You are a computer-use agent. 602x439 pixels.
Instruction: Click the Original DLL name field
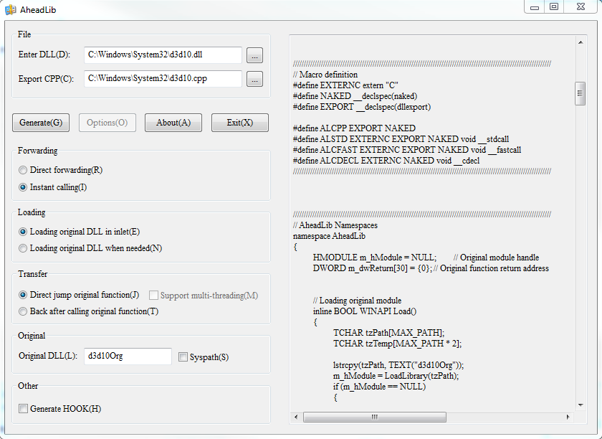pyautogui.click(x=128, y=356)
